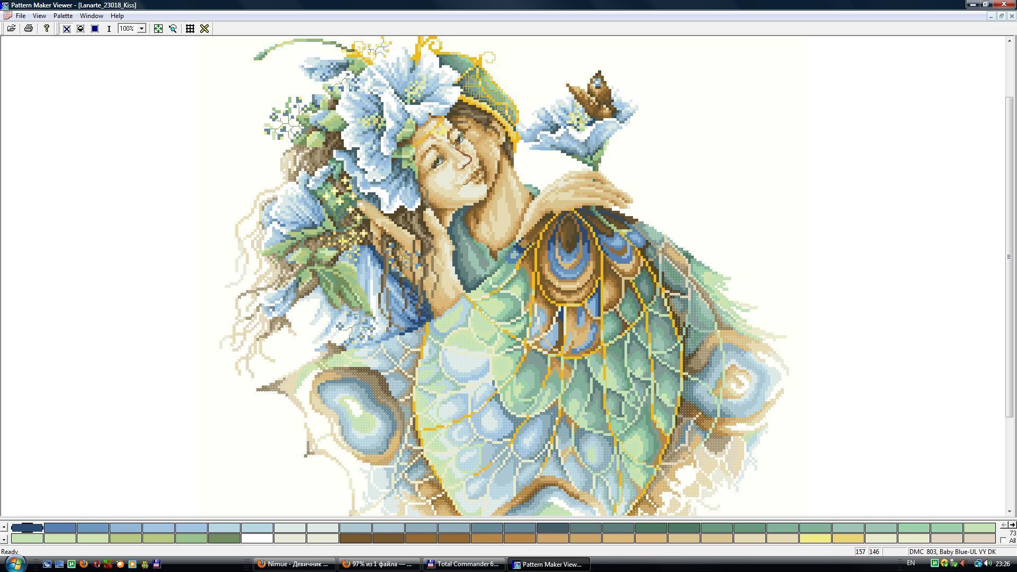Toggle the grid display icon
This screenshot has width=1017, height=572.
[x=190, y=29]
